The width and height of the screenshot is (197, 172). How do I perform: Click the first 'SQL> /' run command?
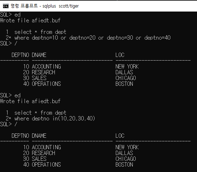[x=9, y=44]
